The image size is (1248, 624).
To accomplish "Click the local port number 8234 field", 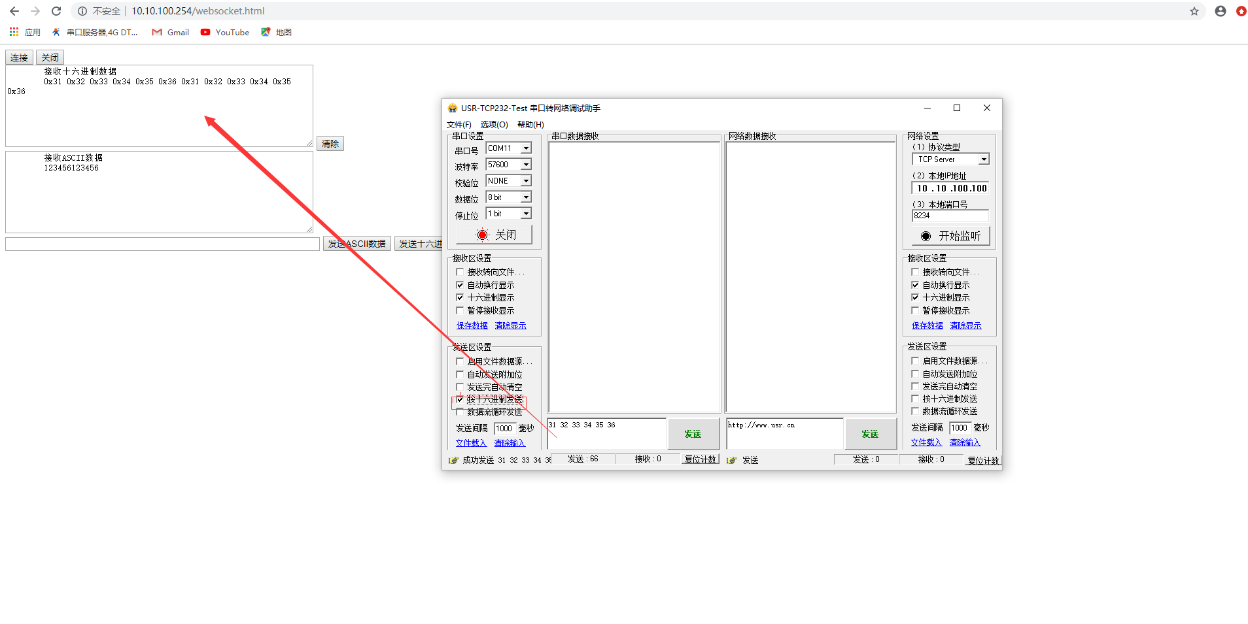I will [950, 216].
